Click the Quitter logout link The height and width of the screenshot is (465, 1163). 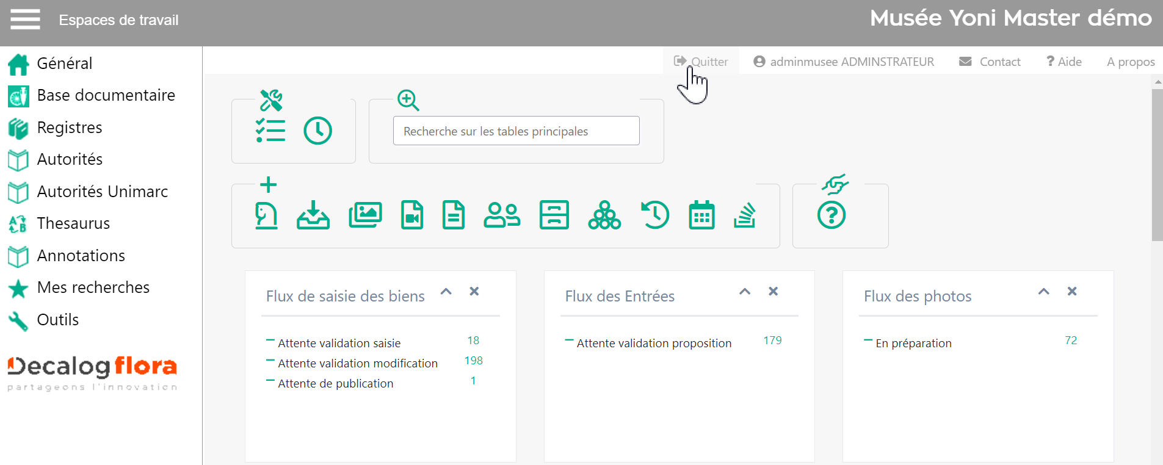(x=701, y=62)
